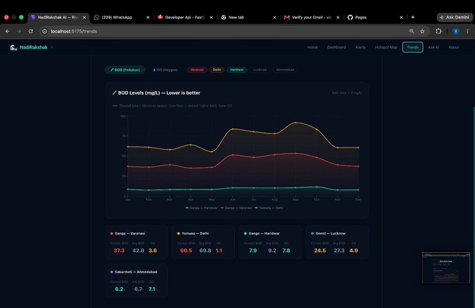This screenshot has width=475, height=308.
Task: Open Chrome three-dot menu
Action: [x=467, y=31]
